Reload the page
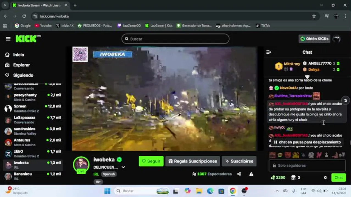This screenshot has height=197, width=351. point(24,16)
